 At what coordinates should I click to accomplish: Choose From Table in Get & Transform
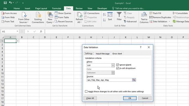coord(62,17)
